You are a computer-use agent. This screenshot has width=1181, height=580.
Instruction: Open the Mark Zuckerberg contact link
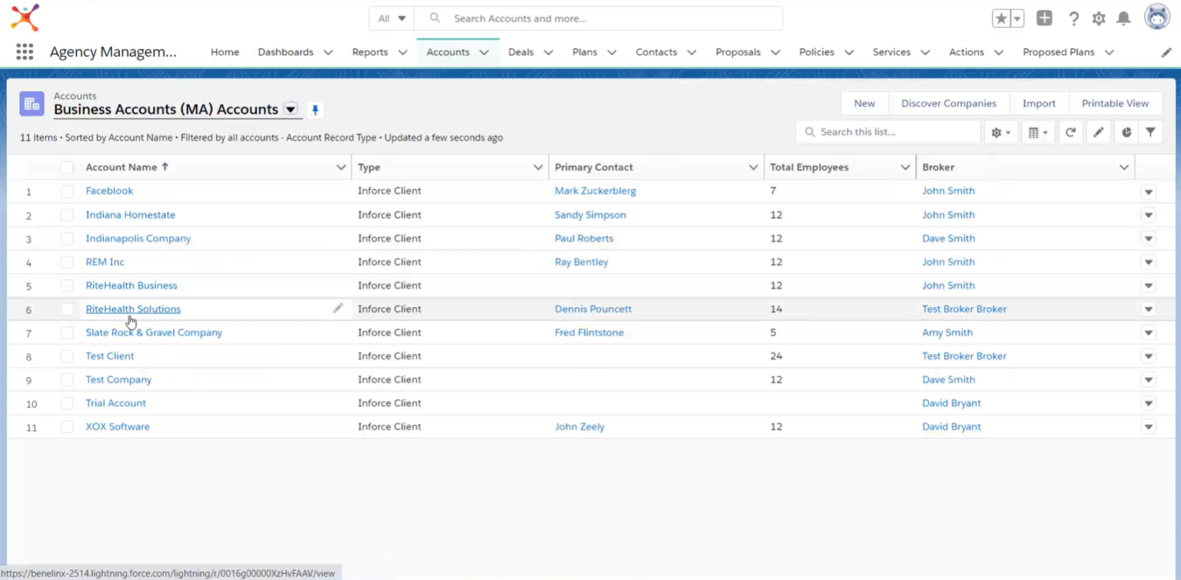pos(595,191)
